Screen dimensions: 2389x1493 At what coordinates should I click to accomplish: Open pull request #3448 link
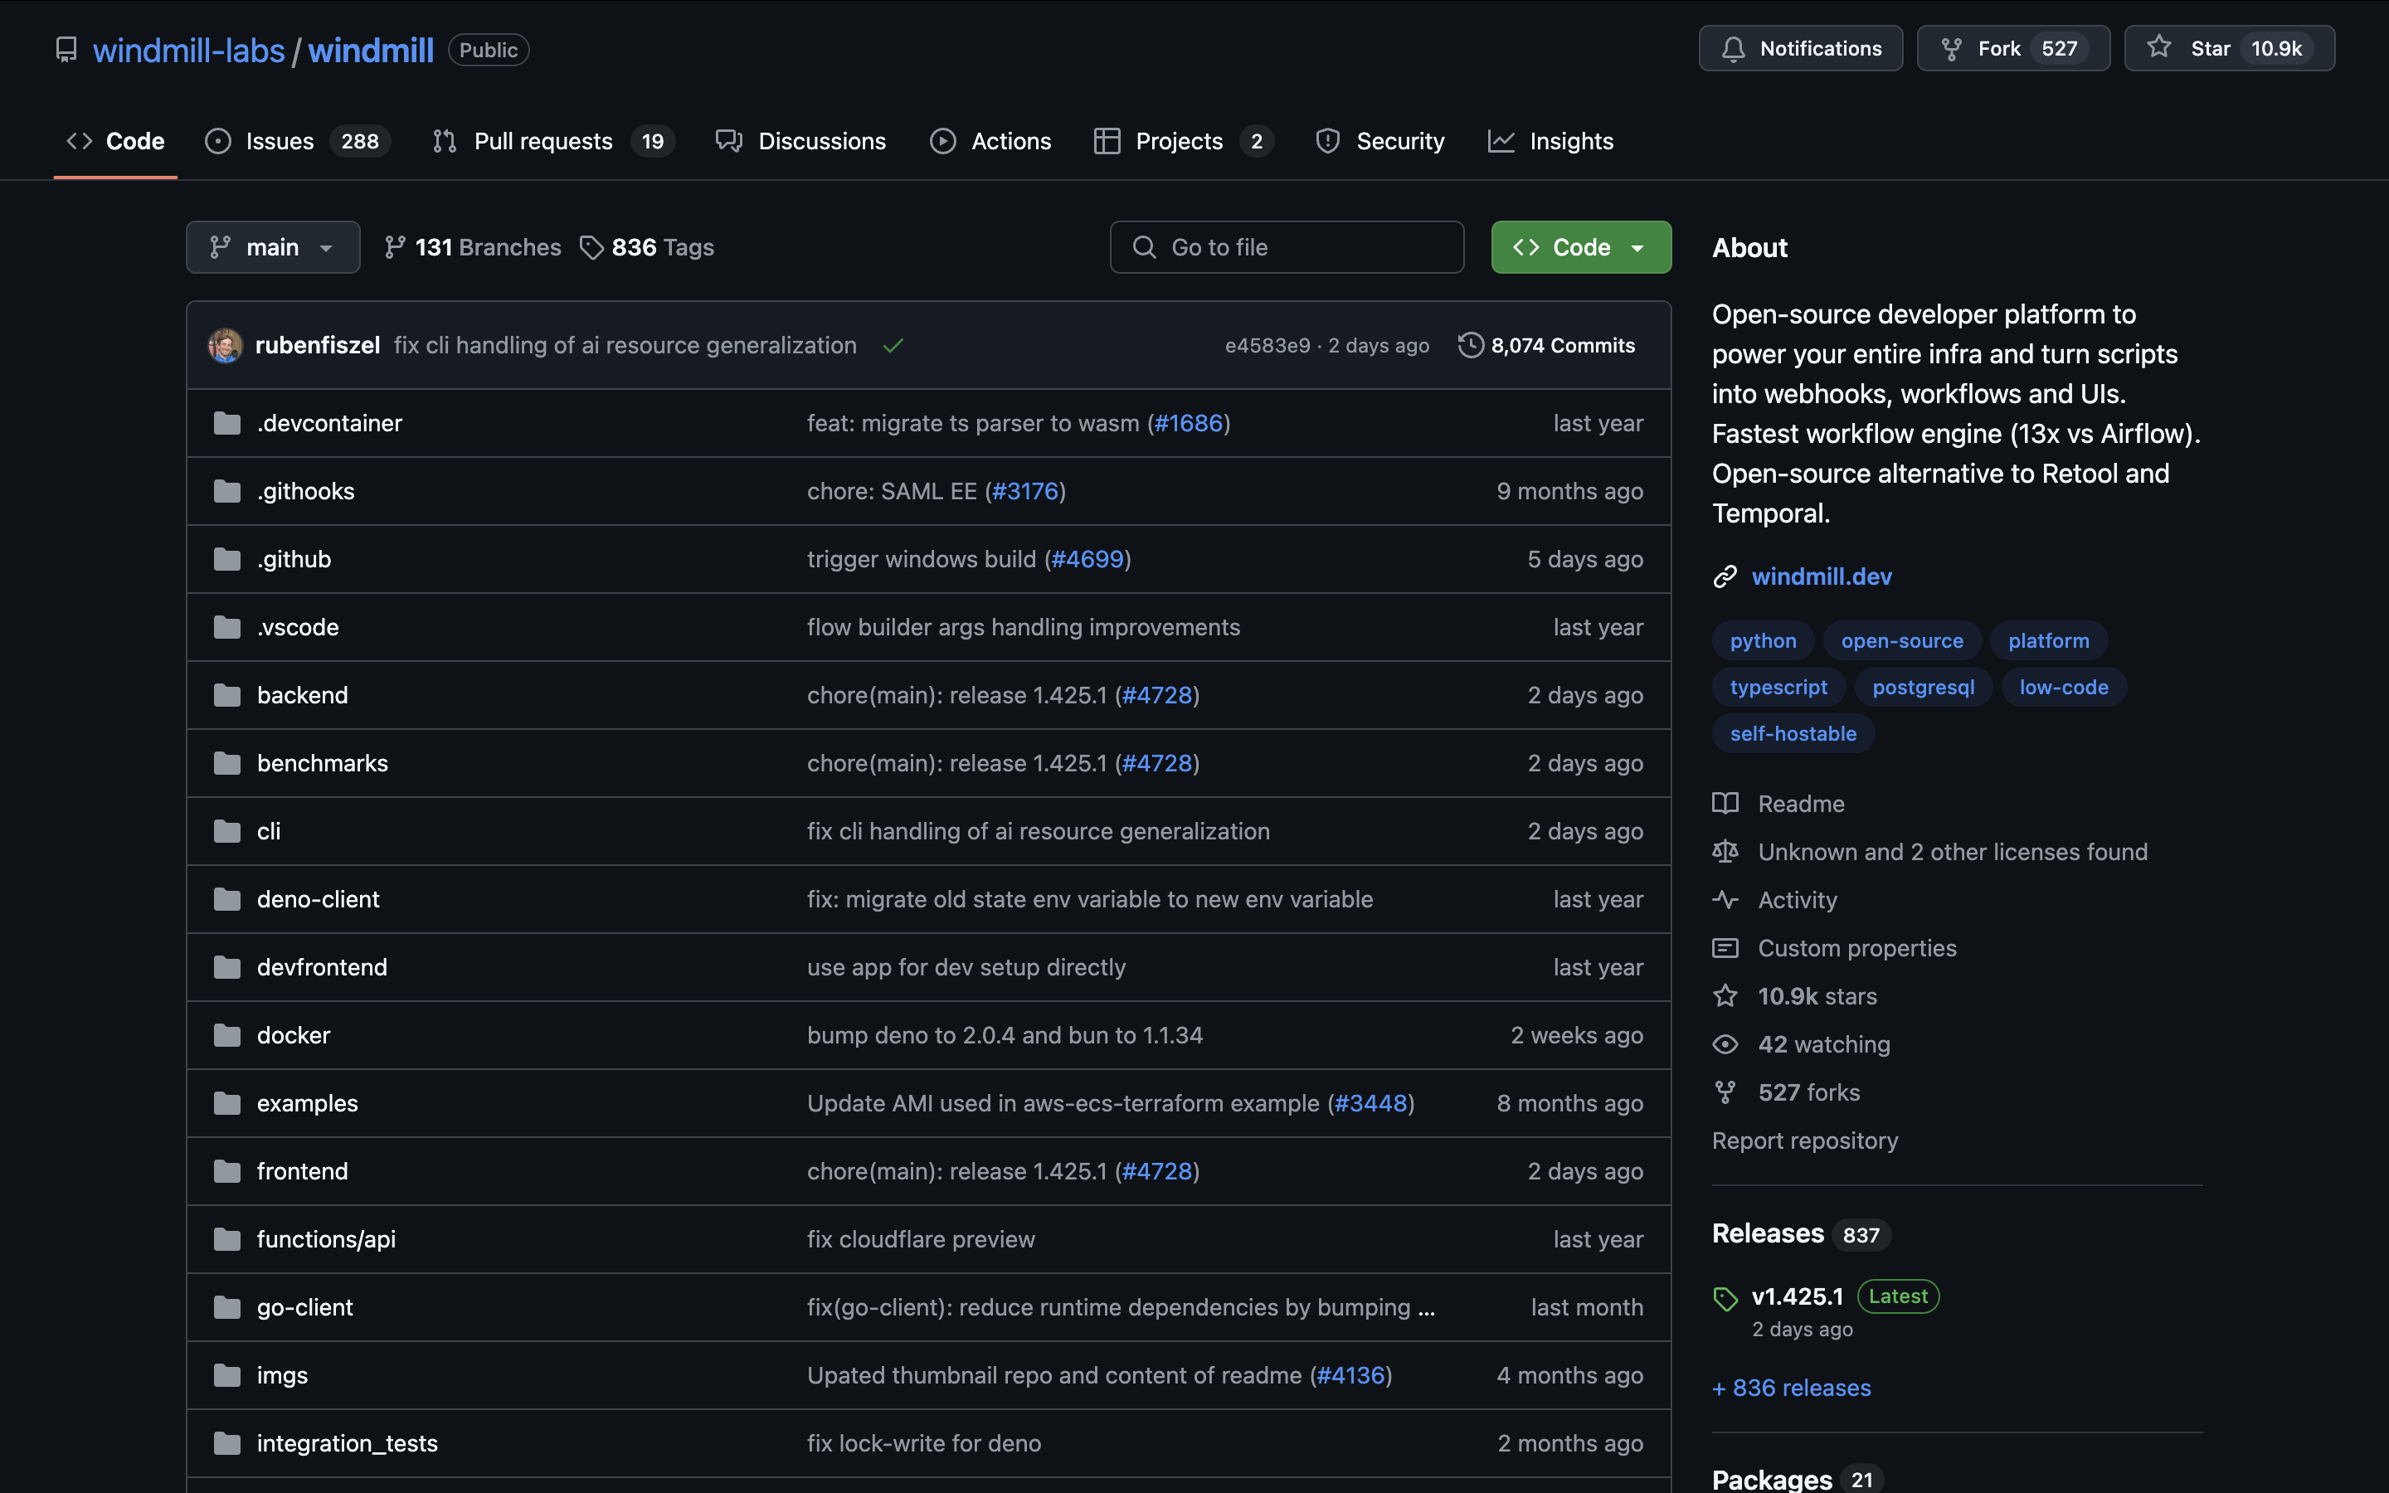(1371, 1104)
